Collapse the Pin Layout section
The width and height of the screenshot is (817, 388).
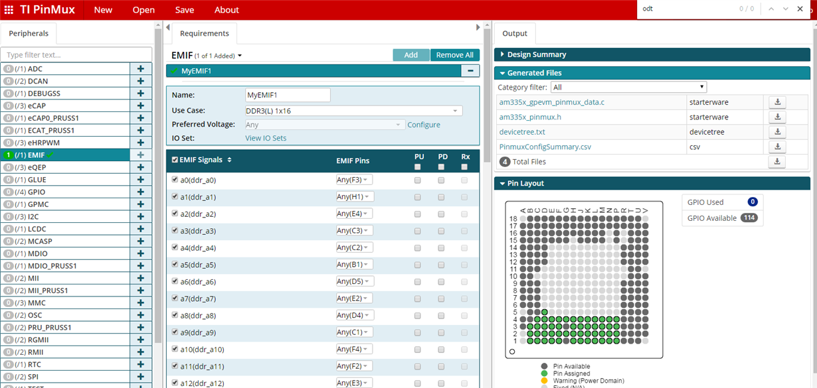[652, 183]
